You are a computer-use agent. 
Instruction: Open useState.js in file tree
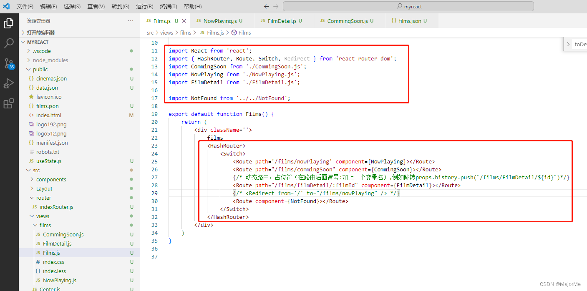79,161
